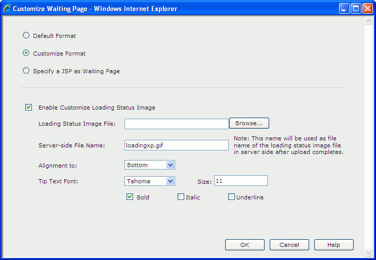The width and height of the screenshot is (376, 260).
Task: Open the Alignment to dropdown
Action: tap(150, 165)
